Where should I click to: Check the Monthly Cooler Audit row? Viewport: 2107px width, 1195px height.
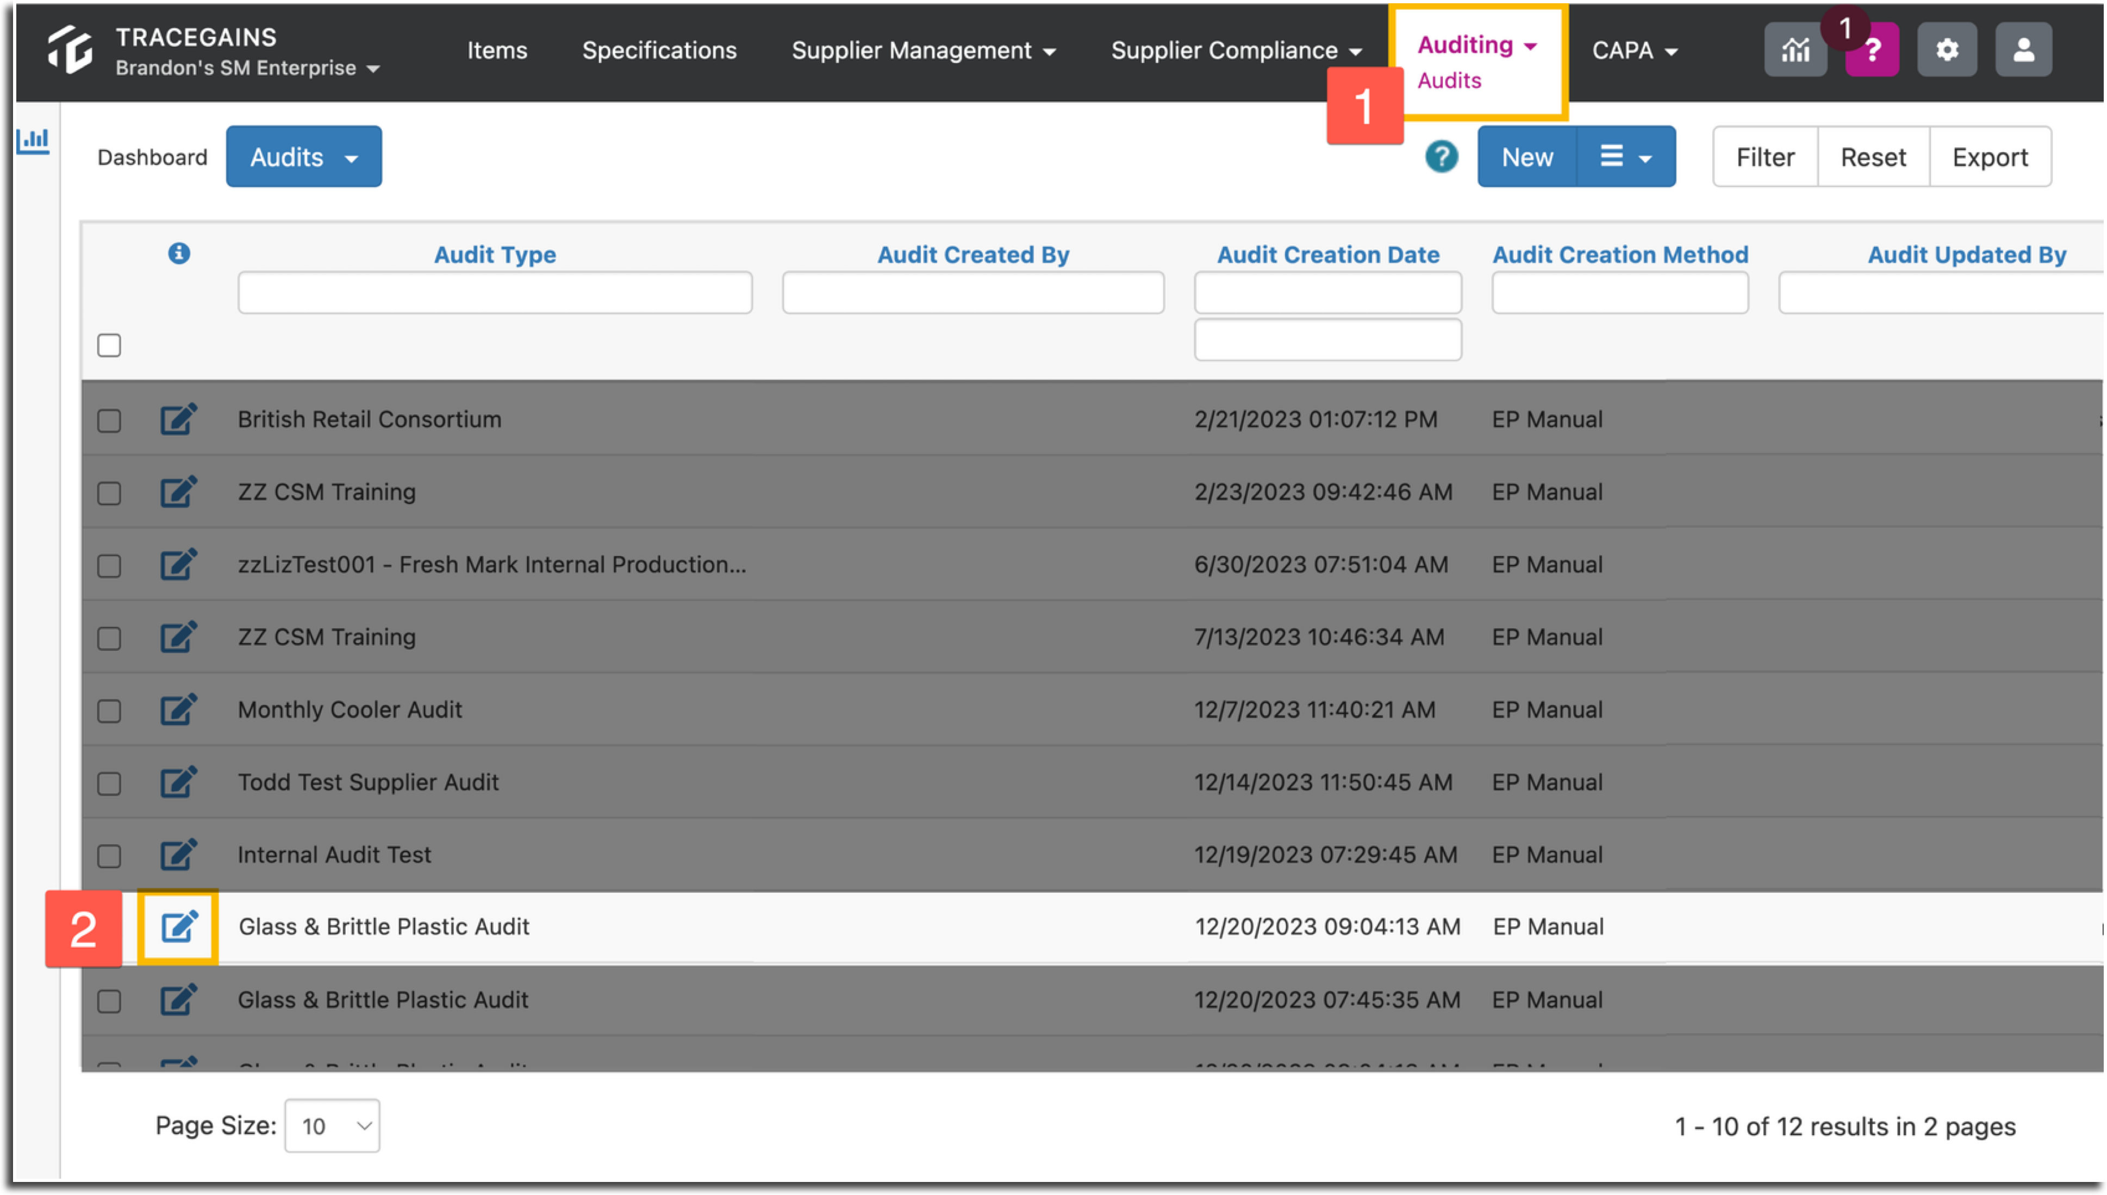pos(109,711)
